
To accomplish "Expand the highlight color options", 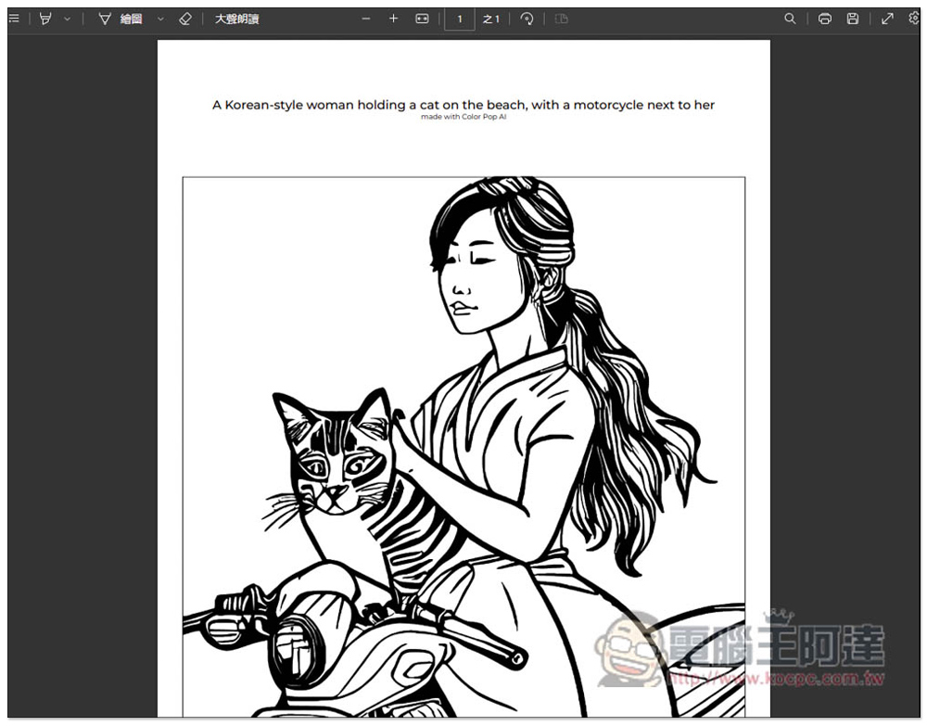I will pyautogui.click(x=68, y=19).
